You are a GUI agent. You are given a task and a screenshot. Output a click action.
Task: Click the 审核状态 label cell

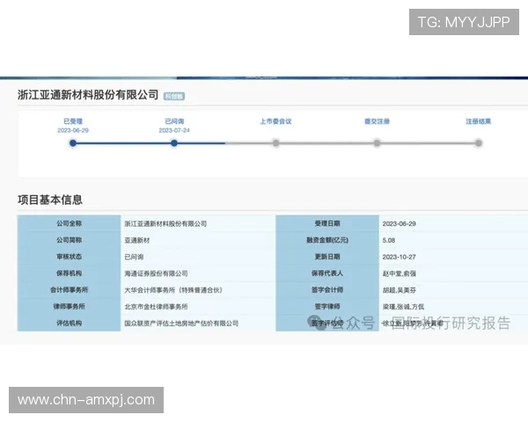[69, 257]
